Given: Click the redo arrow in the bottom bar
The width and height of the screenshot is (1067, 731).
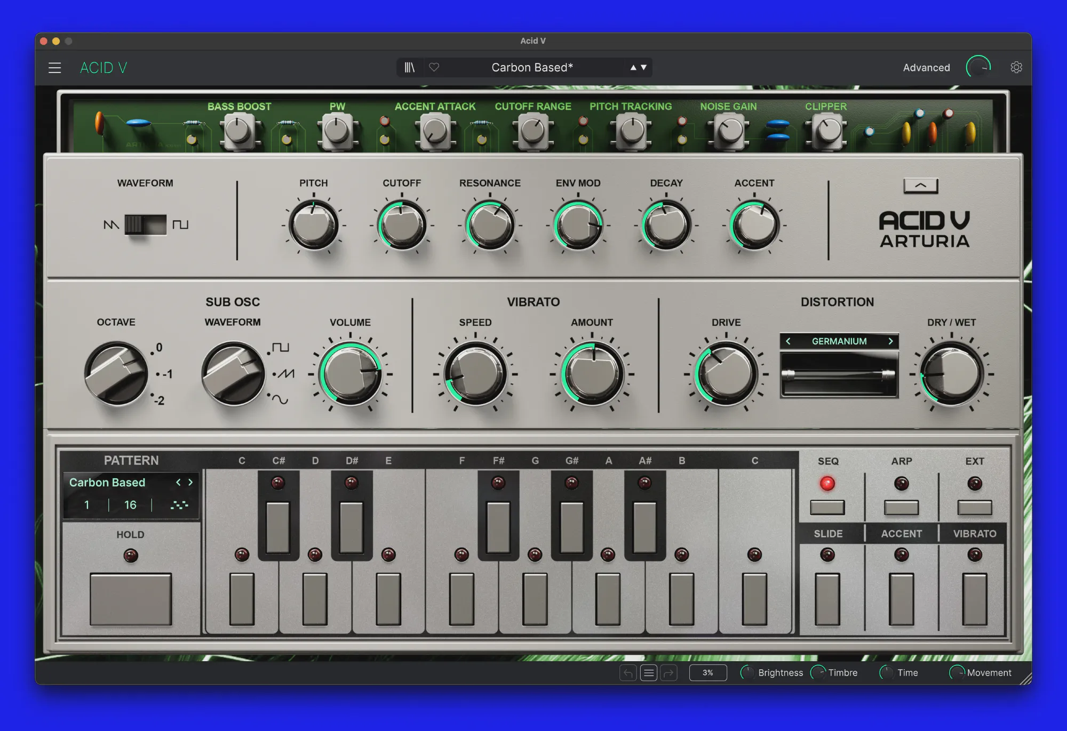Looking at the screenshot, I should point(668,673).
